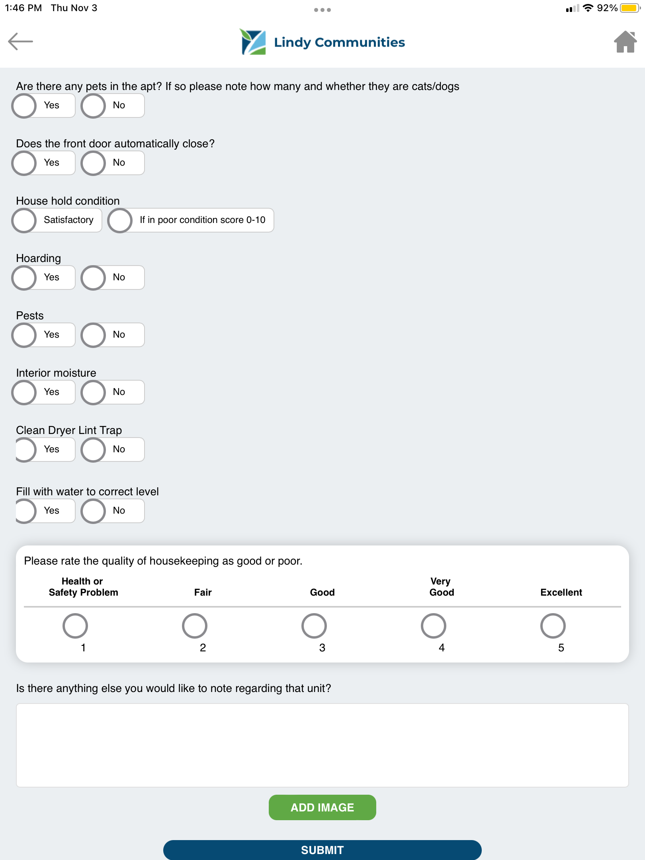The width and height of the screenshot is (645, 860).
Task: Tap the back arrow icon
Action: [20, 41]
